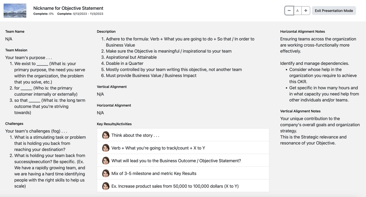The image size is (366, 197).
Task: Click Exit Presentation Mode
Action: click(334, 10)
